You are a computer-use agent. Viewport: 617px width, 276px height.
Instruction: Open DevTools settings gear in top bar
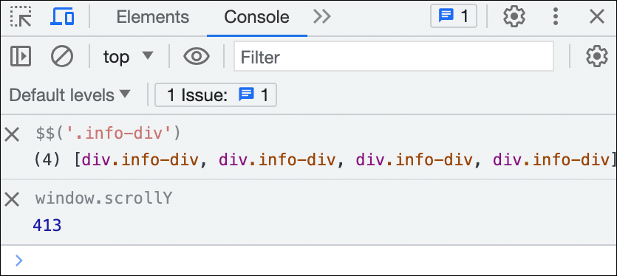point(514,17)
